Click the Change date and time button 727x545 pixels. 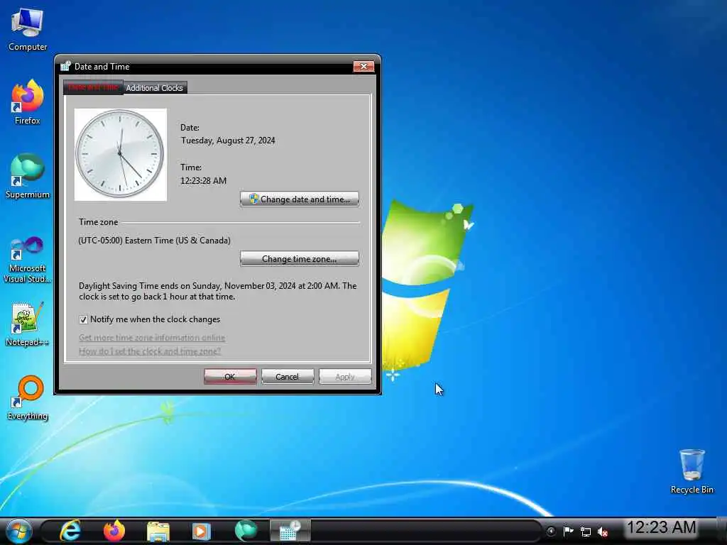[x=300, y=199]
